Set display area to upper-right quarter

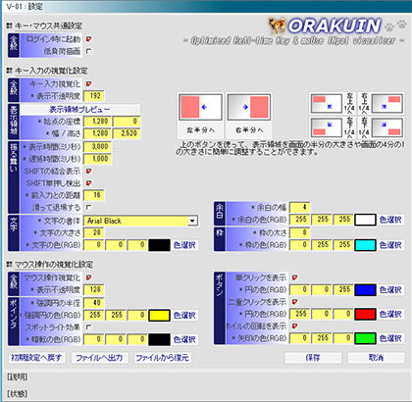pos(387,103)
